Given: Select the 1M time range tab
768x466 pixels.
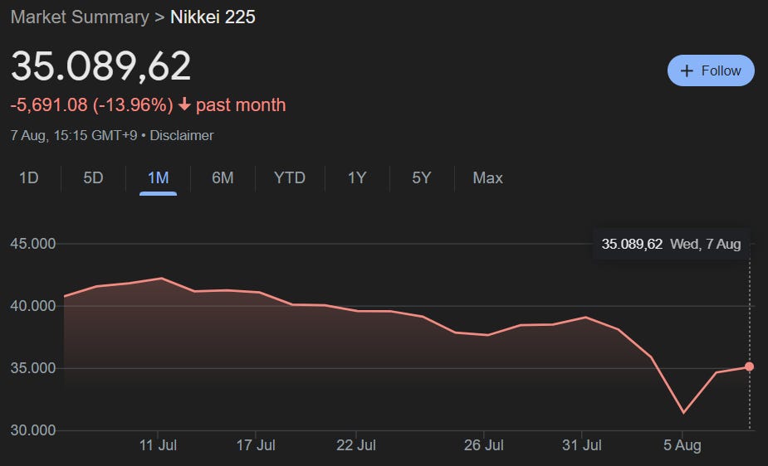Looking at the screenshot, I should [159, 177].
